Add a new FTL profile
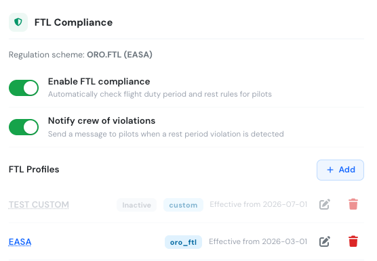 (x=340, y=170)
